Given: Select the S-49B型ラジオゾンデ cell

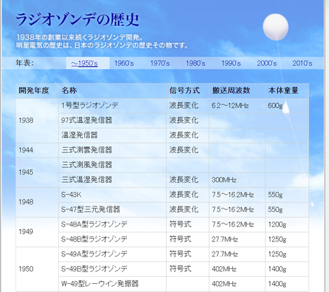Looking at the screenshot, I should pyautogui.click(x=112, y=269).
